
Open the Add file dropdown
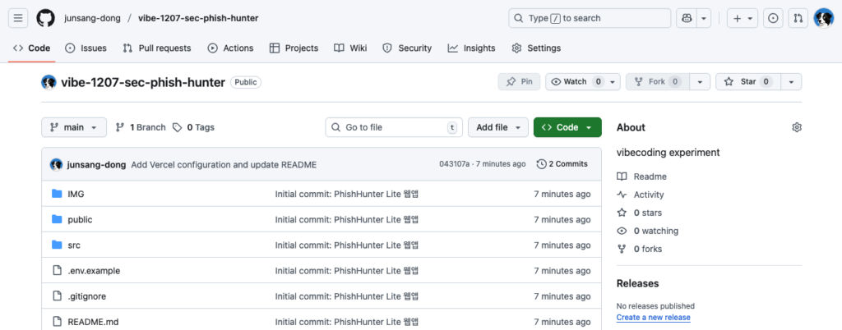pyautogui.click(x=498, y=127)
